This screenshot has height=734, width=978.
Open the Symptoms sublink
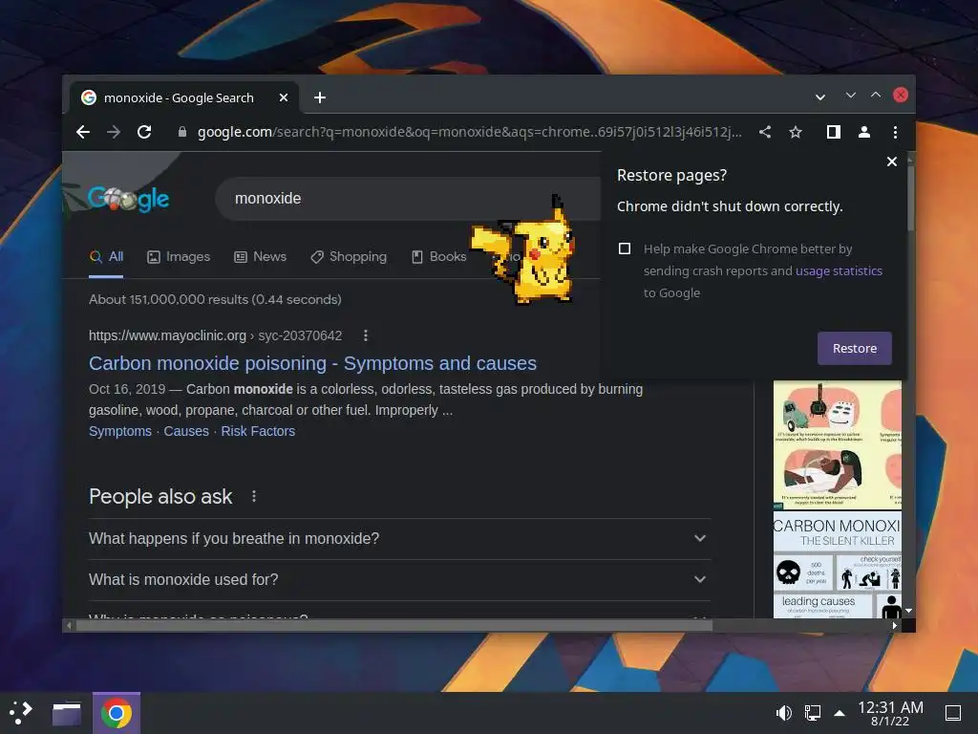pyautogui.click(x=119, y=431)
